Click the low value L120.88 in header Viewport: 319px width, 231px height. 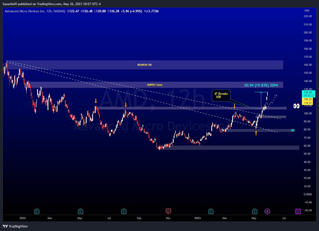coord(100,11)
